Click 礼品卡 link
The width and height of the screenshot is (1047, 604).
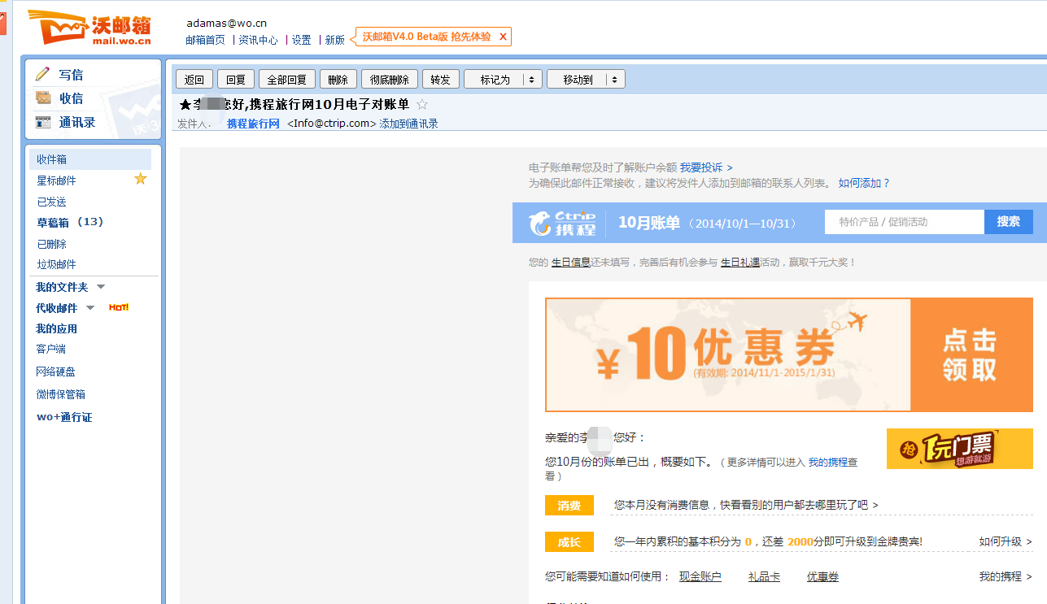pos(764,576)
